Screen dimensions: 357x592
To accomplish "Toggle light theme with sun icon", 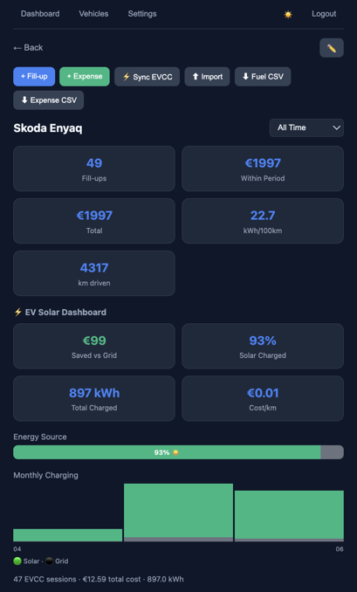I will coord(288,14).
